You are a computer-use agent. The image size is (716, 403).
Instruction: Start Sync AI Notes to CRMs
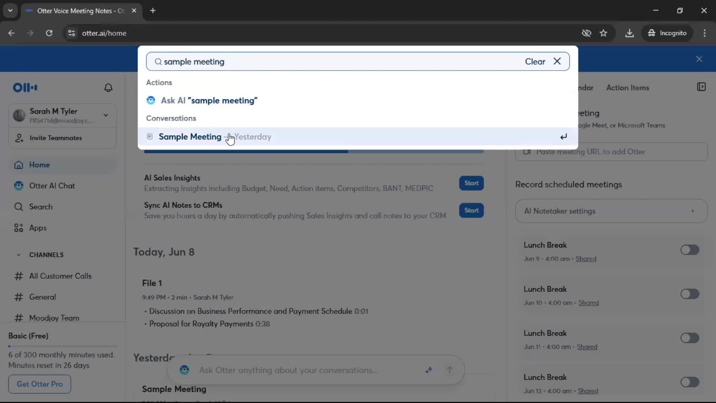coord(471,210)
